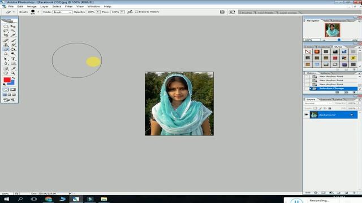The height and width of the screenshot is (203, 362).
Task: Open the layer blend mode dropdown
Action: coord(318,103)
